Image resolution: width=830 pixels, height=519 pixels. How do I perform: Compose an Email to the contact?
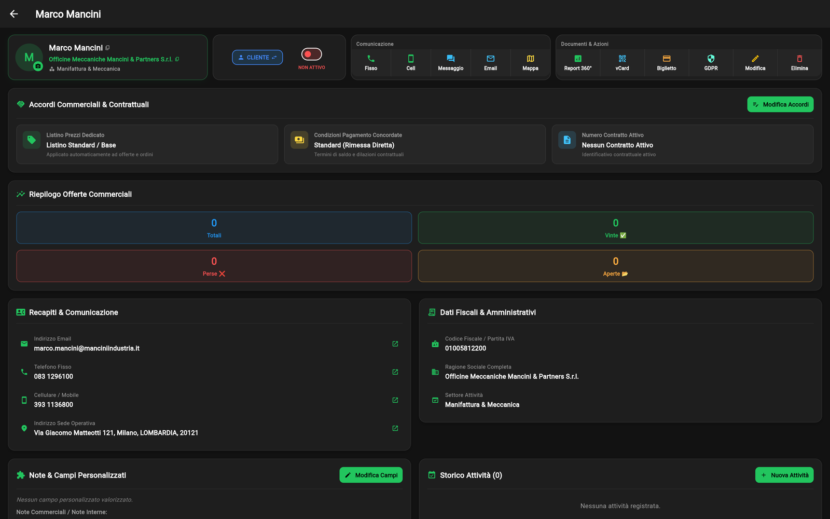tap(491, 63)
